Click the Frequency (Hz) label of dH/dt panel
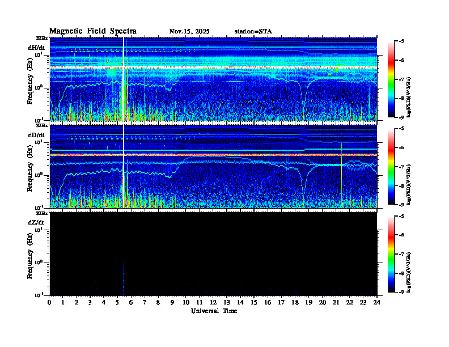The width and height of the screenshot is (449, 347). 30,82
